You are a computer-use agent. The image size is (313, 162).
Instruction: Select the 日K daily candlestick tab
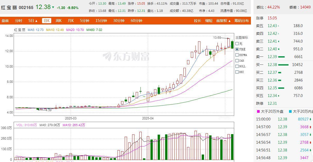click(x=47, y=21)
